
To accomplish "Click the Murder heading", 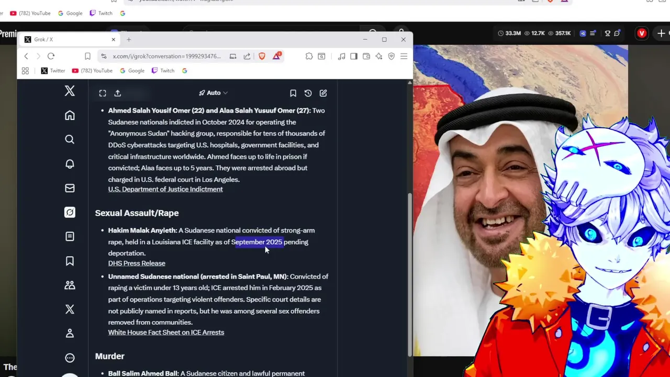I will click(x=109, y=356).
